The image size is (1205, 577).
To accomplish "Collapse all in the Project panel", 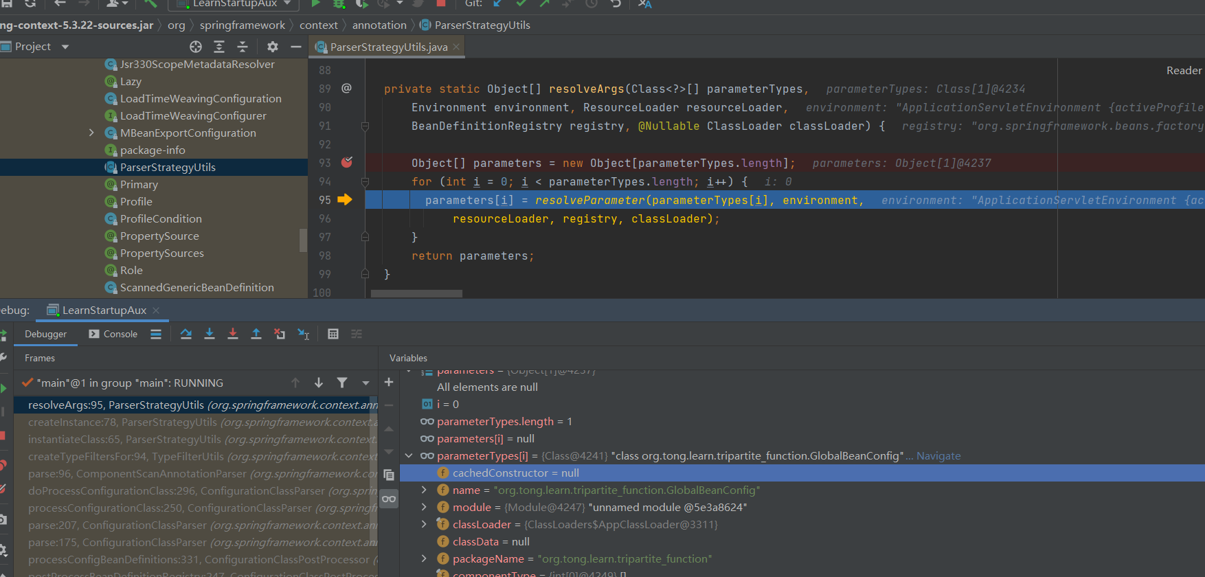I will 242,47.
